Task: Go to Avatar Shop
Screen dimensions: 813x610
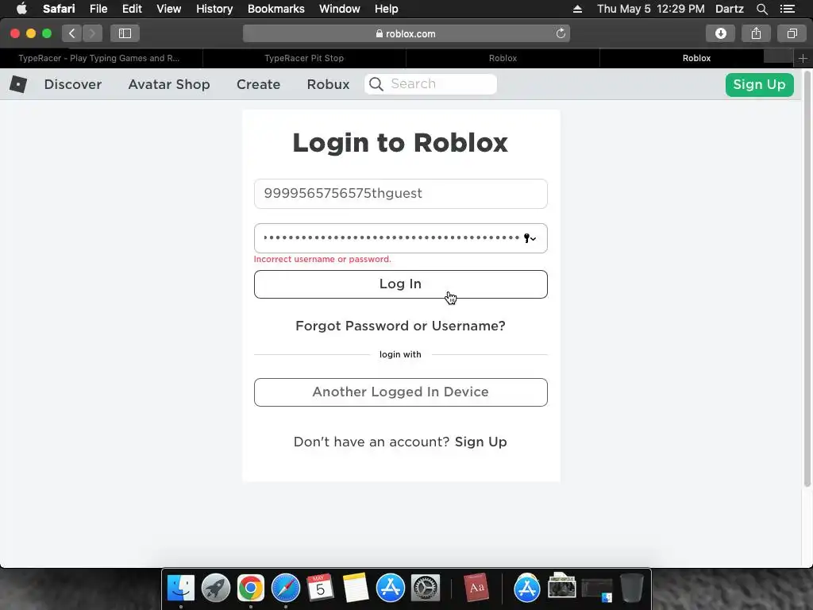Action: [x=169, y=84]
